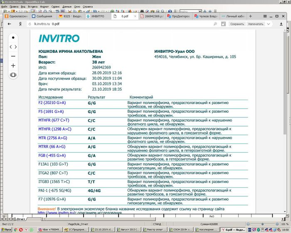
Task: Click the Пуск start button on taskbar
Action: click(x=6, y=229)
